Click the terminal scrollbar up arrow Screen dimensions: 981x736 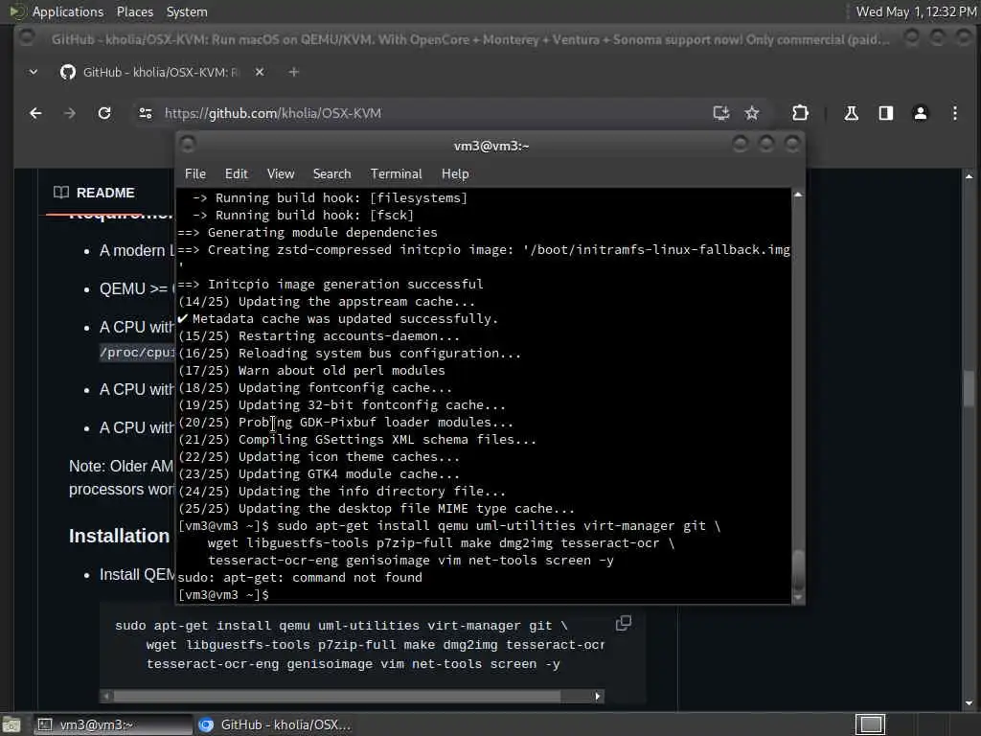tap(798, 195)
